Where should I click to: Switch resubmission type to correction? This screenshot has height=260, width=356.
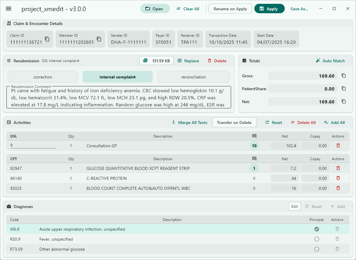43,77
